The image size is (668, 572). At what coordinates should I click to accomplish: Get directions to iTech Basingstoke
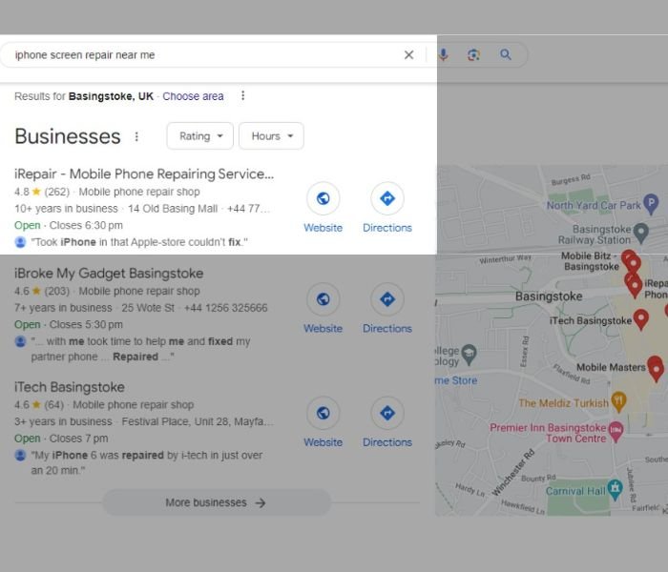coord(386,414)
